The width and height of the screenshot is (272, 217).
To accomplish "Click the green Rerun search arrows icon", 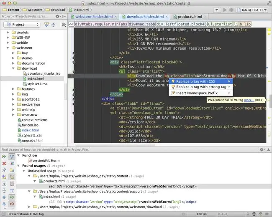I will point(4,156).
